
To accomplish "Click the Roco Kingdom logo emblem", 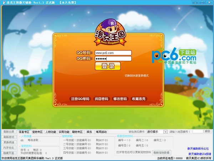I will [110, 32].
